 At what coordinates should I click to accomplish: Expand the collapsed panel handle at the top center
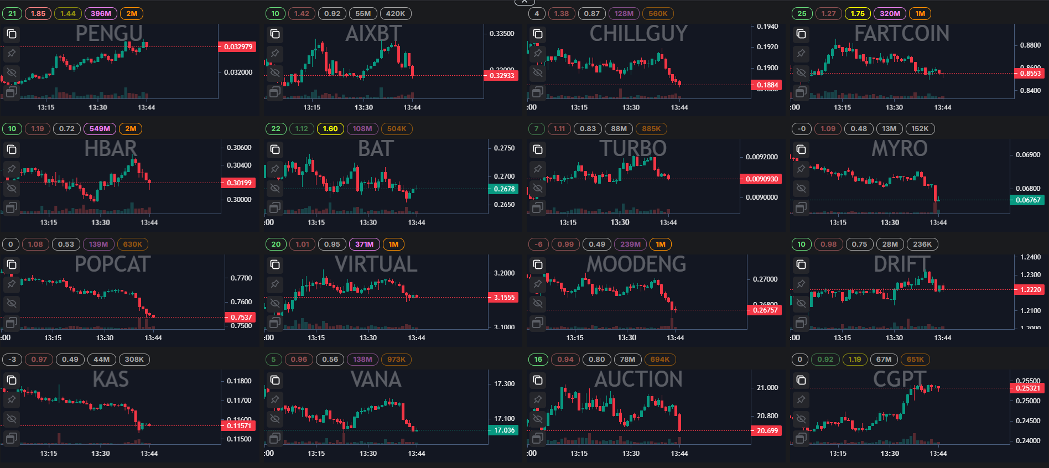coord(524,2)
